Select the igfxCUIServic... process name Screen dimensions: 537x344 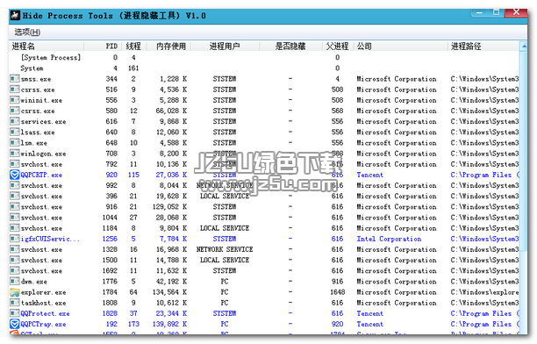(x=50, y=239)
